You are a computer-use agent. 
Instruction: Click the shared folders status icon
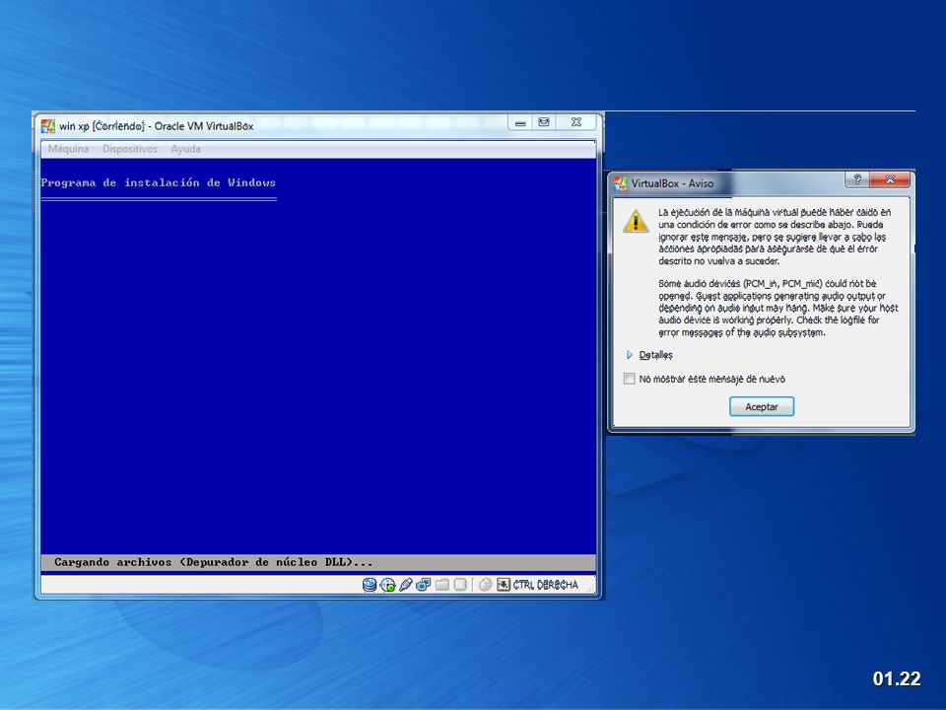(x=442, y=585)
